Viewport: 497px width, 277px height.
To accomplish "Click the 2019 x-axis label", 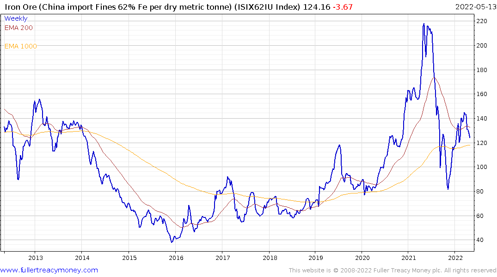I will click(316, 258).
